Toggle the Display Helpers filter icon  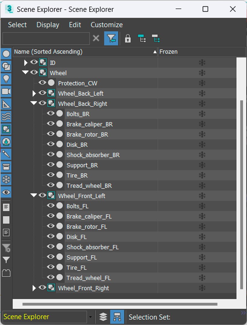coord(6,104)
